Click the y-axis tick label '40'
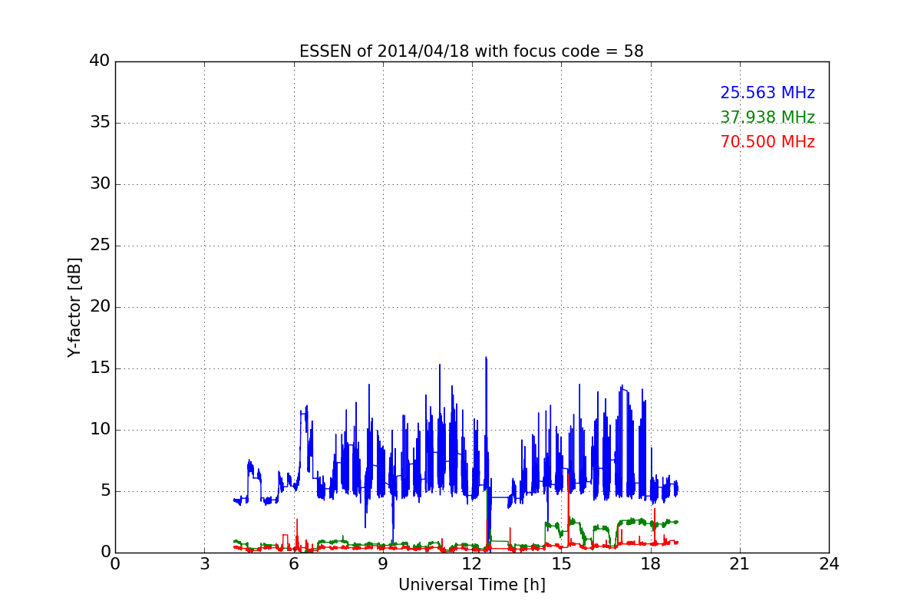The width and height of the screenshot is (921, 614). coord(100,61)
